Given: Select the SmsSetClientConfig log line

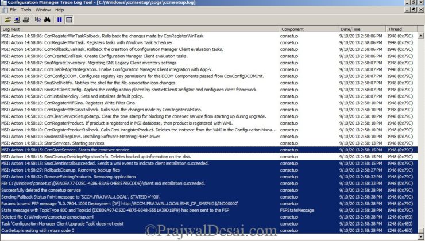Looking at the screenshot, I should tap(208, 90).
